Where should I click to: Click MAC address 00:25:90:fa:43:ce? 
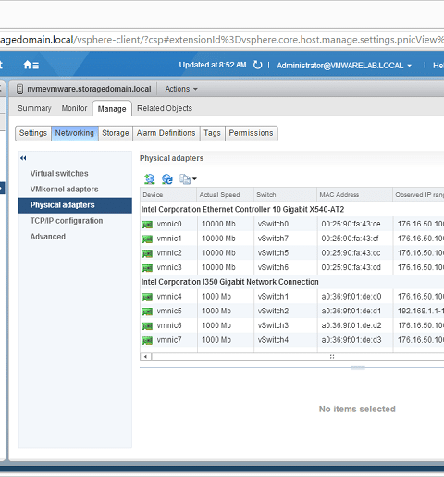point(351,224)
